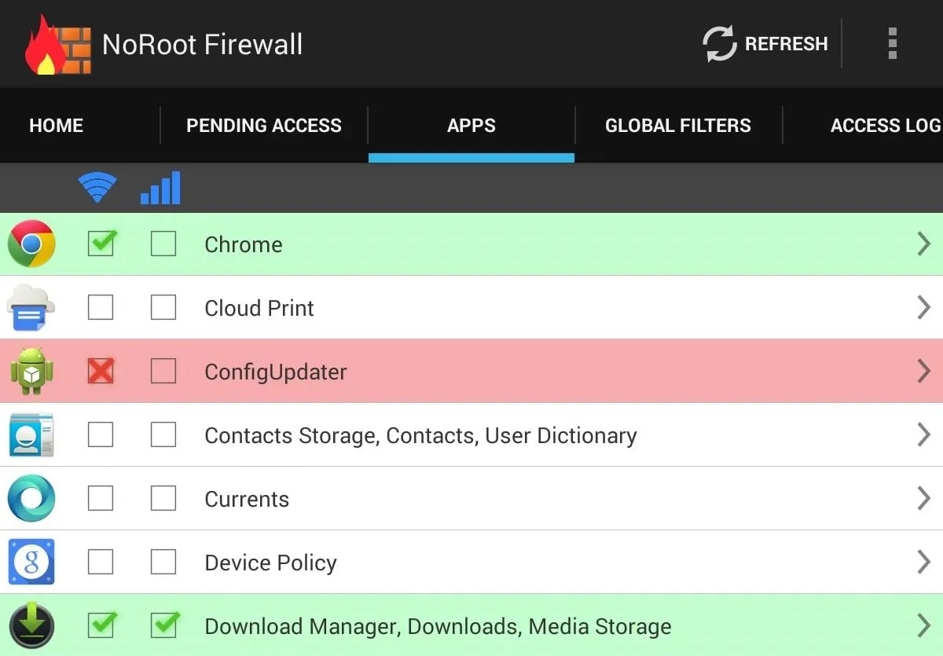Tap the mobile data signal bars icon
This screenshot has height=656, width=943.
[x=160, y=189]
